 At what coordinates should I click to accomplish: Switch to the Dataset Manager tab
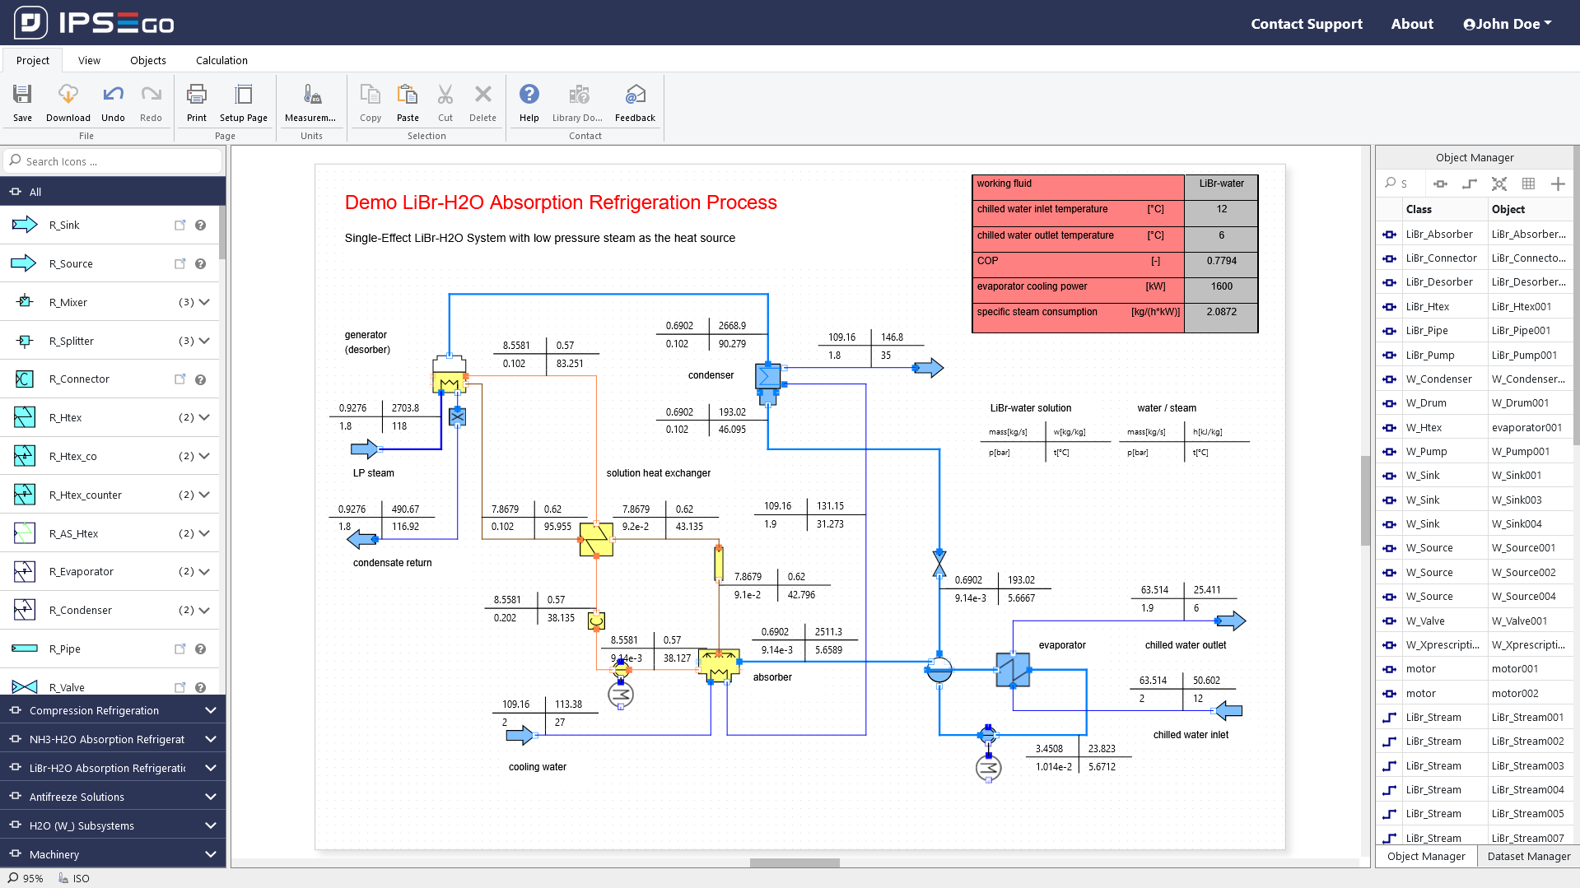coord(1528,856)
